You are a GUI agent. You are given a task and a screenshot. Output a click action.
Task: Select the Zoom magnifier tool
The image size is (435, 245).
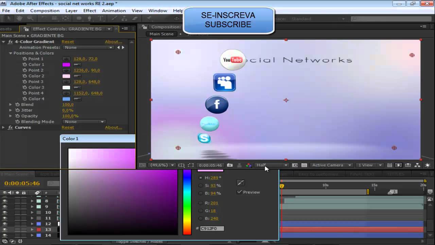pyautogui.click(x=30, y=19)
